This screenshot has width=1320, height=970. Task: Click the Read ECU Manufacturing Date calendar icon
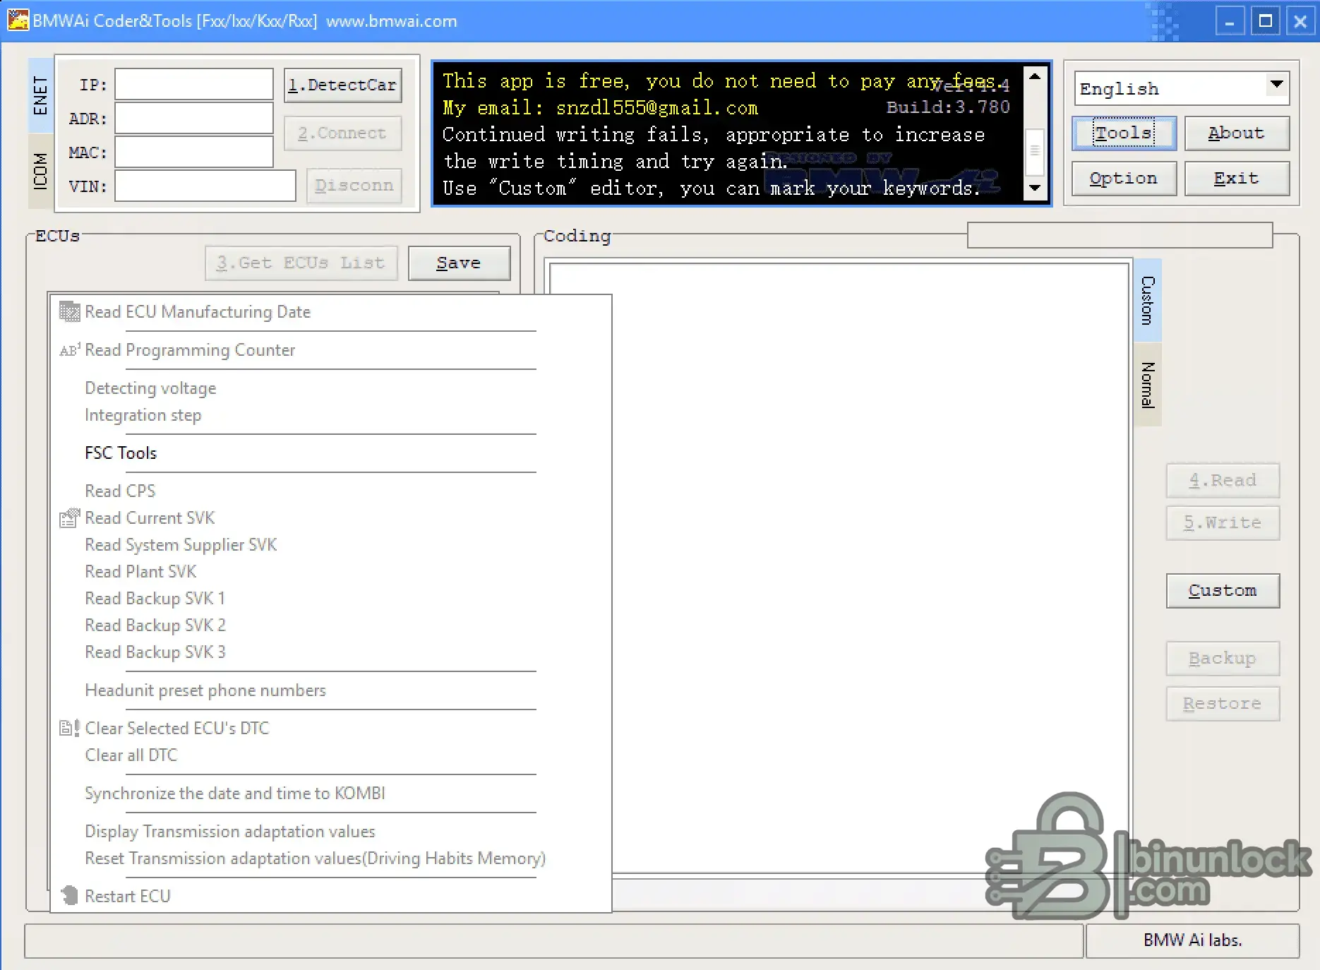[x=69, y=311]
